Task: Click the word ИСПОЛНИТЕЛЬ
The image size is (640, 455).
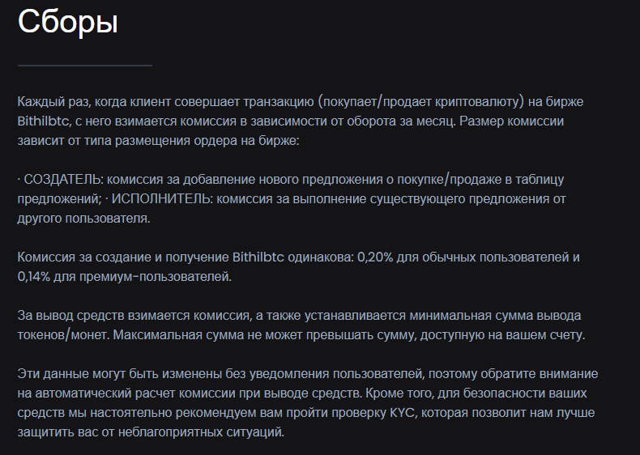Action: 161,199
